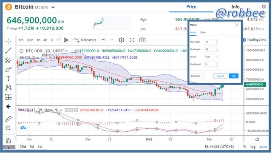Set date range to 1d
272x153 pixels.
pyautogui.click(x=40, y=147)
